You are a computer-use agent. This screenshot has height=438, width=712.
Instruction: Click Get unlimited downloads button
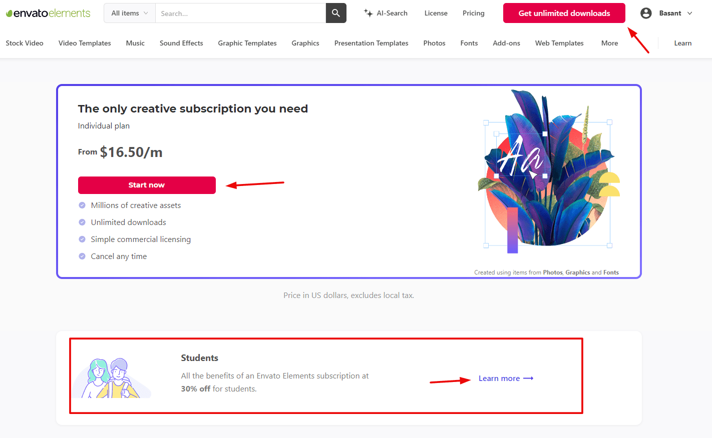point(564,13)
